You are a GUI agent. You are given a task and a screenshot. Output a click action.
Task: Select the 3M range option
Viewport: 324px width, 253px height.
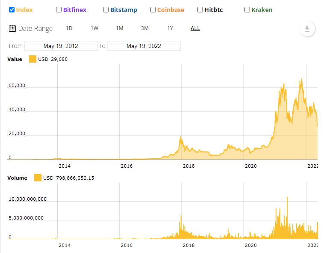[145, 28]
